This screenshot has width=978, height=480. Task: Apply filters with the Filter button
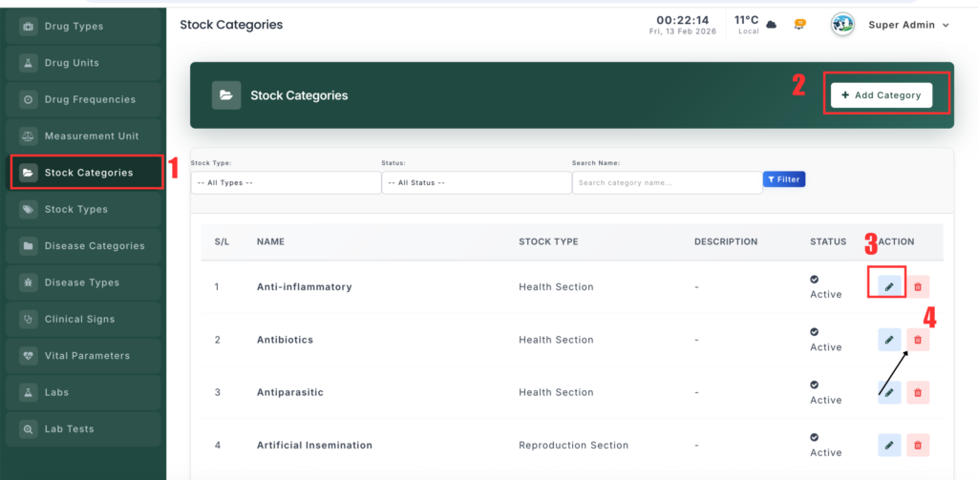coord(783,179)
